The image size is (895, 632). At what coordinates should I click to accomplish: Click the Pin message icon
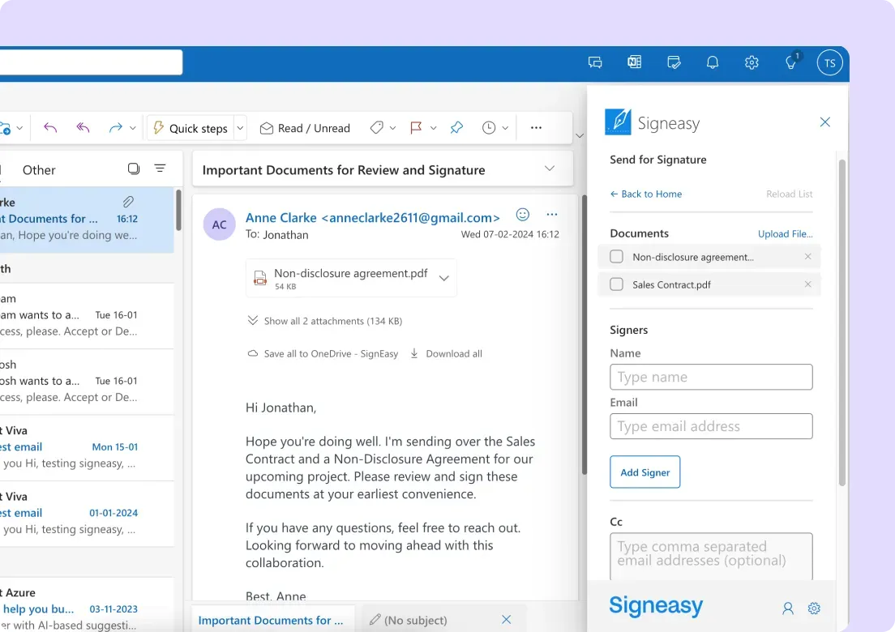(x=456, y=128)
